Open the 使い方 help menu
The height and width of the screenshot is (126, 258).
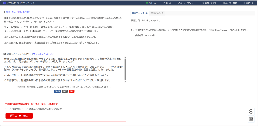click(167, 3)
